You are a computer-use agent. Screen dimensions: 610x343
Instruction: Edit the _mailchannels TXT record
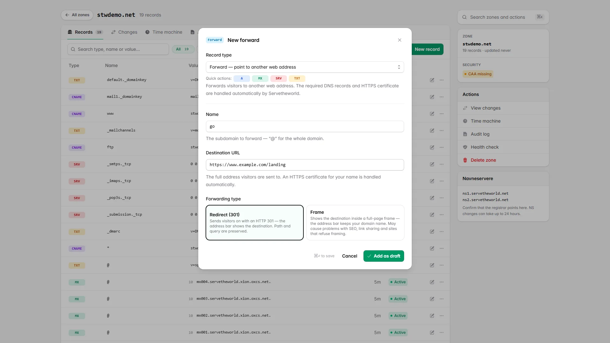(432, 131)
